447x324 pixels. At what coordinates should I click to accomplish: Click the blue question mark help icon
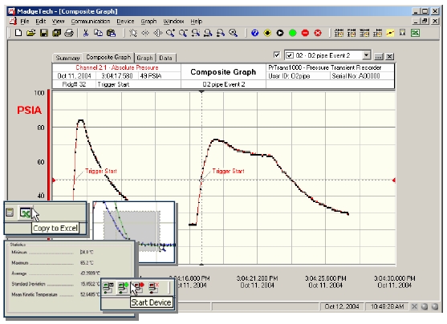(x=254, y=33)
